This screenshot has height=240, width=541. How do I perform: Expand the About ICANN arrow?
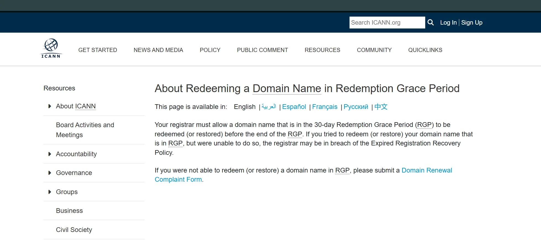pos(50,106)
